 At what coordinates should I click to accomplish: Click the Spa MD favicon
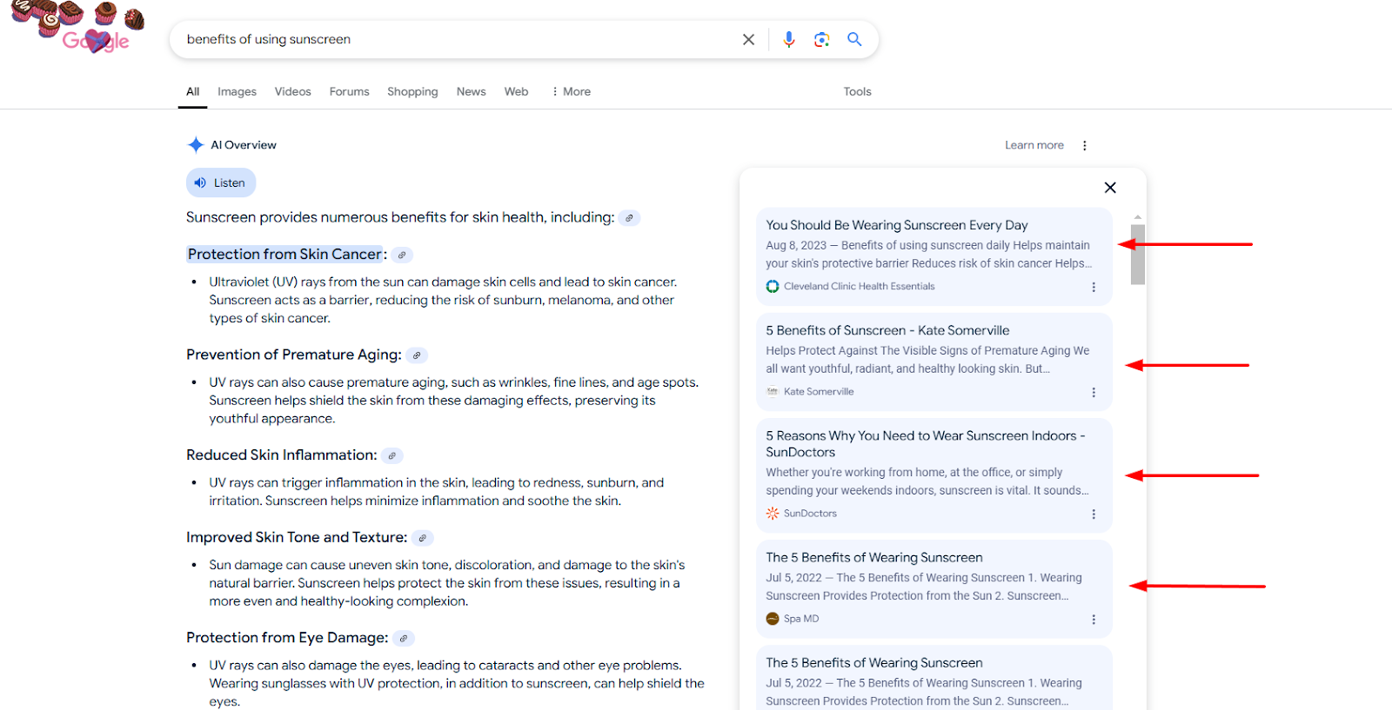coord(773,619)
